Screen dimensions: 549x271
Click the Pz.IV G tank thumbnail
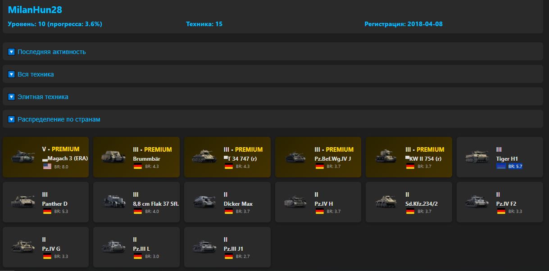[23, 246]
